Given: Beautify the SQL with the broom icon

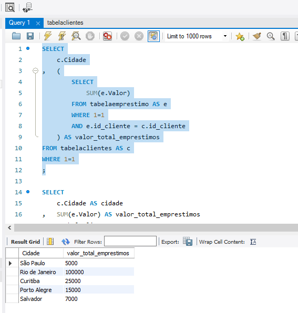Looking at the screenshot, I should 257,36.
